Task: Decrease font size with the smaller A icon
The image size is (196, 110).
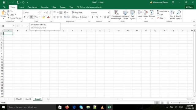Action: [x=50, y=13]
